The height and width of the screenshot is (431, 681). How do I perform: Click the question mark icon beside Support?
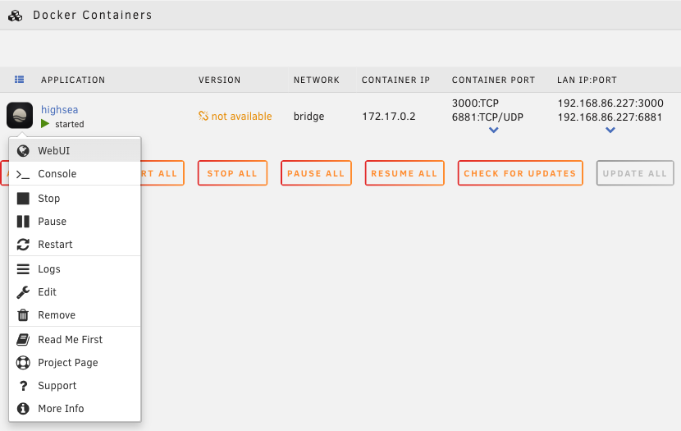pyautogui.click(x=23, y=386)
